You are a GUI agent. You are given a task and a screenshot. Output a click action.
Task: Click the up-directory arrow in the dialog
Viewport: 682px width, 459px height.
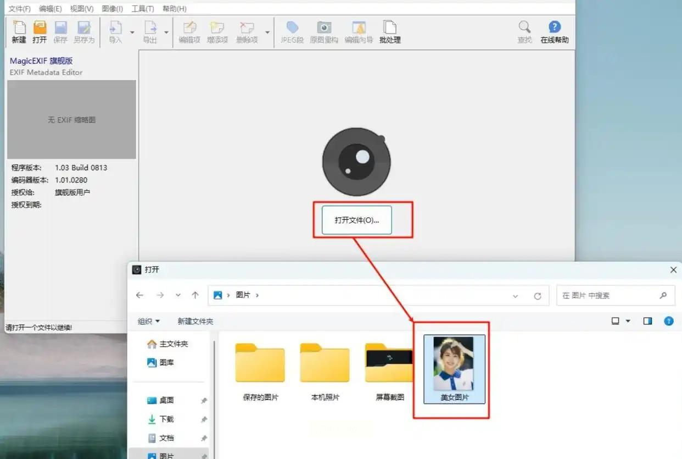pos(195,295)
